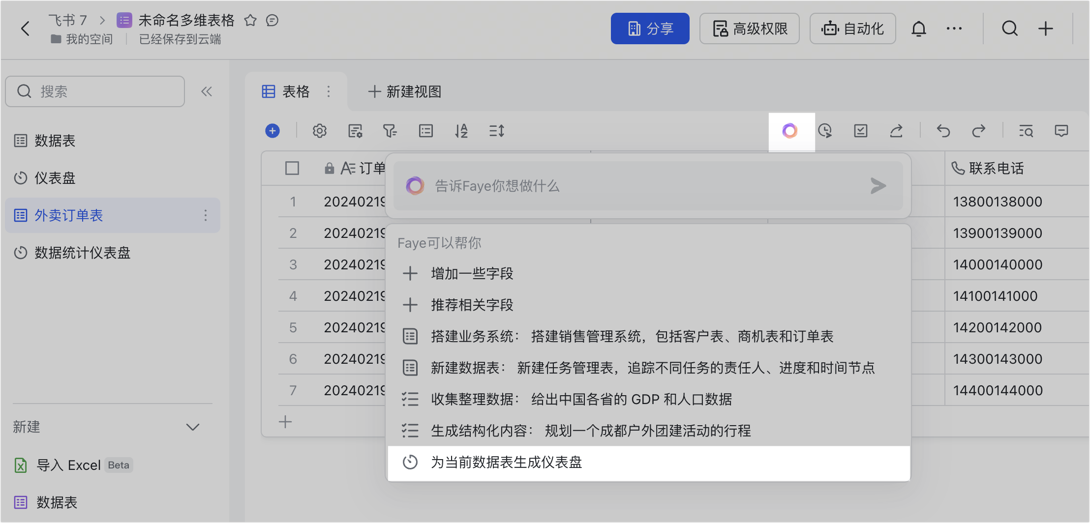Add a new row with bottom plus
The width and height of the screenshot is (1090, 523).
coord(285,422)
